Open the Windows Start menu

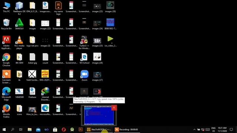(4, 130)
